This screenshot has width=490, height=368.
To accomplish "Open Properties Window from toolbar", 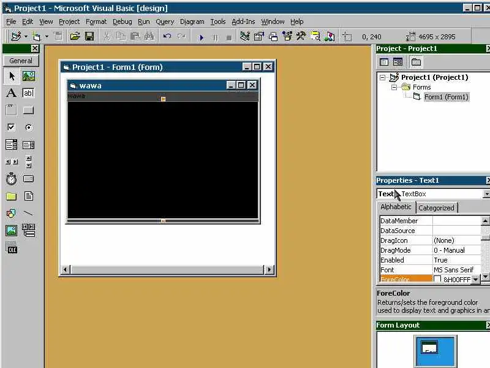I will click(259, 37).
